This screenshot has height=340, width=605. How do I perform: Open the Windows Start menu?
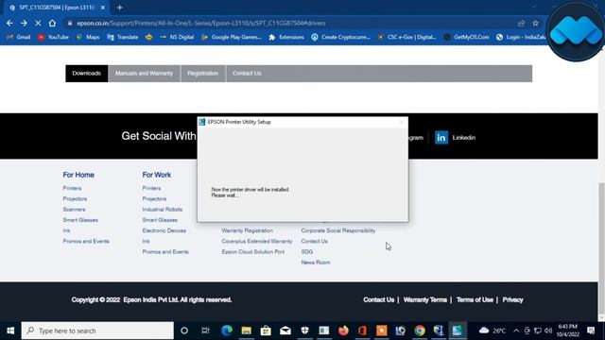(x=10, y=331)
